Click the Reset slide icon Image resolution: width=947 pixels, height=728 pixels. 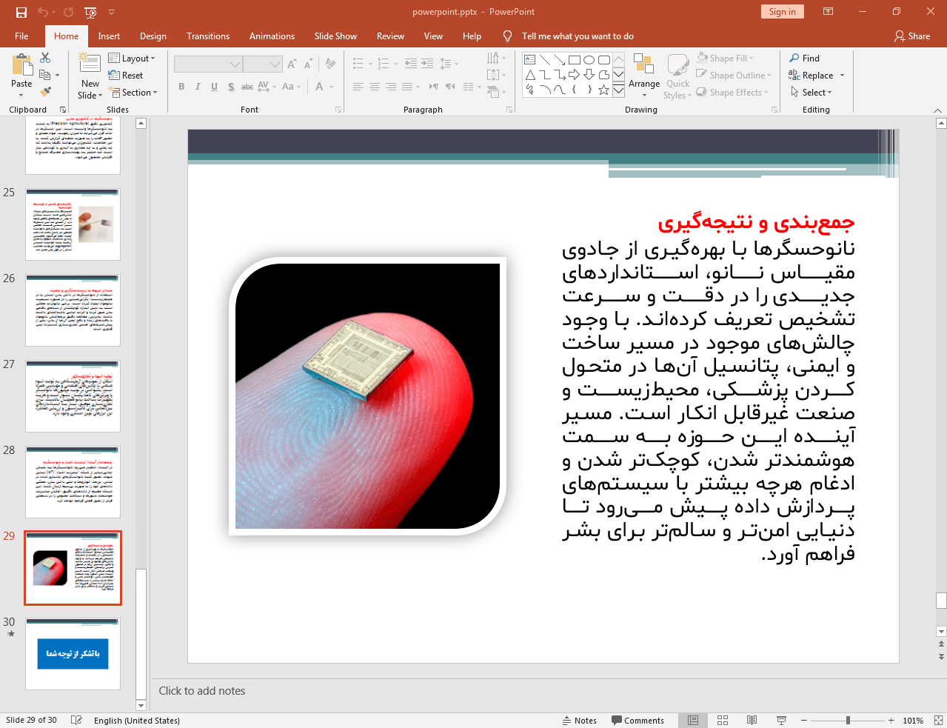coord(126,75)
